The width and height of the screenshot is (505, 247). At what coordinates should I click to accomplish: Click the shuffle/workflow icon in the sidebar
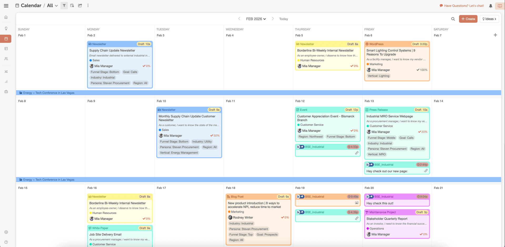click(6, 72)
